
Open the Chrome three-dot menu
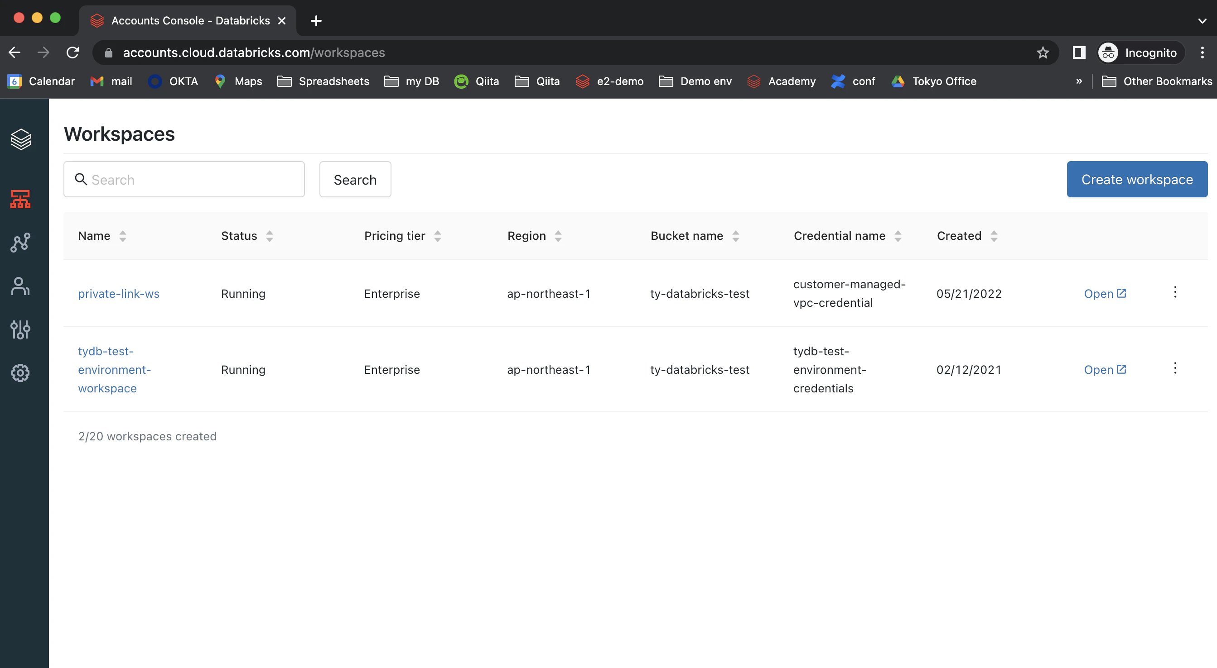click(1203, 52)
